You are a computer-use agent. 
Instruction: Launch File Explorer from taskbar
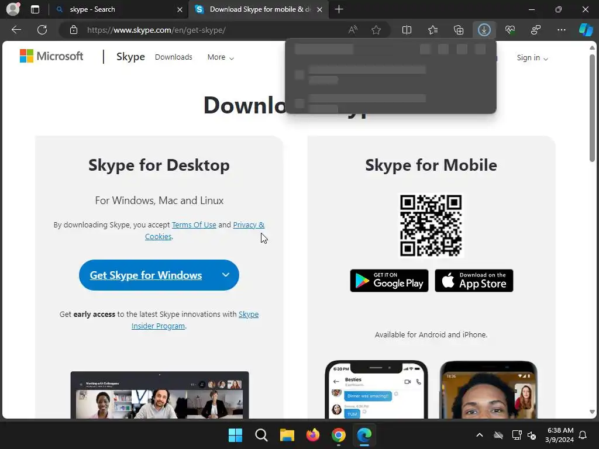pyautogui.click(x=287, y=435)
